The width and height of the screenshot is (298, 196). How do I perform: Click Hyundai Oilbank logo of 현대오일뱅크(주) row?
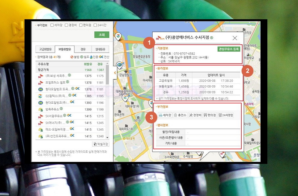coord(40,103)
